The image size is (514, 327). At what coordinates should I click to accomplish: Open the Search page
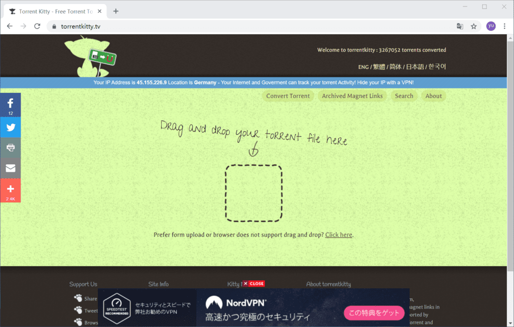coord(404,96)
